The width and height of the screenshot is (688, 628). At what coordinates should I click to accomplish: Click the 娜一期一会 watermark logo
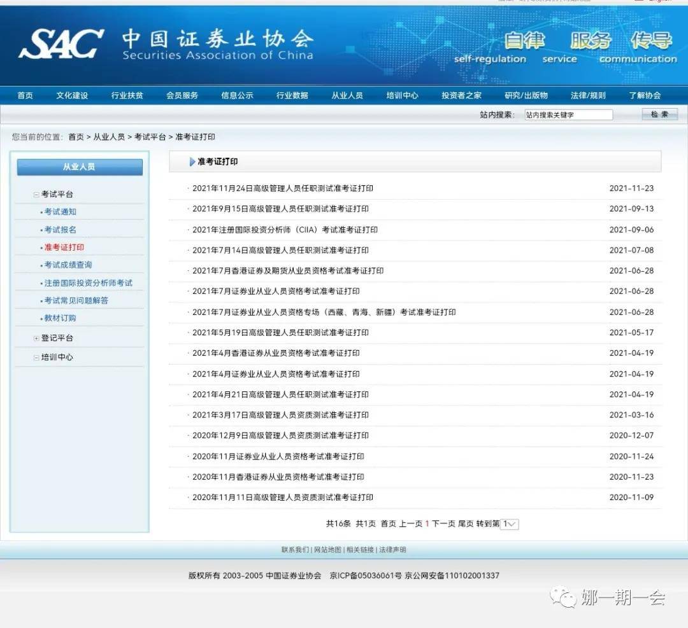[612, 597]
